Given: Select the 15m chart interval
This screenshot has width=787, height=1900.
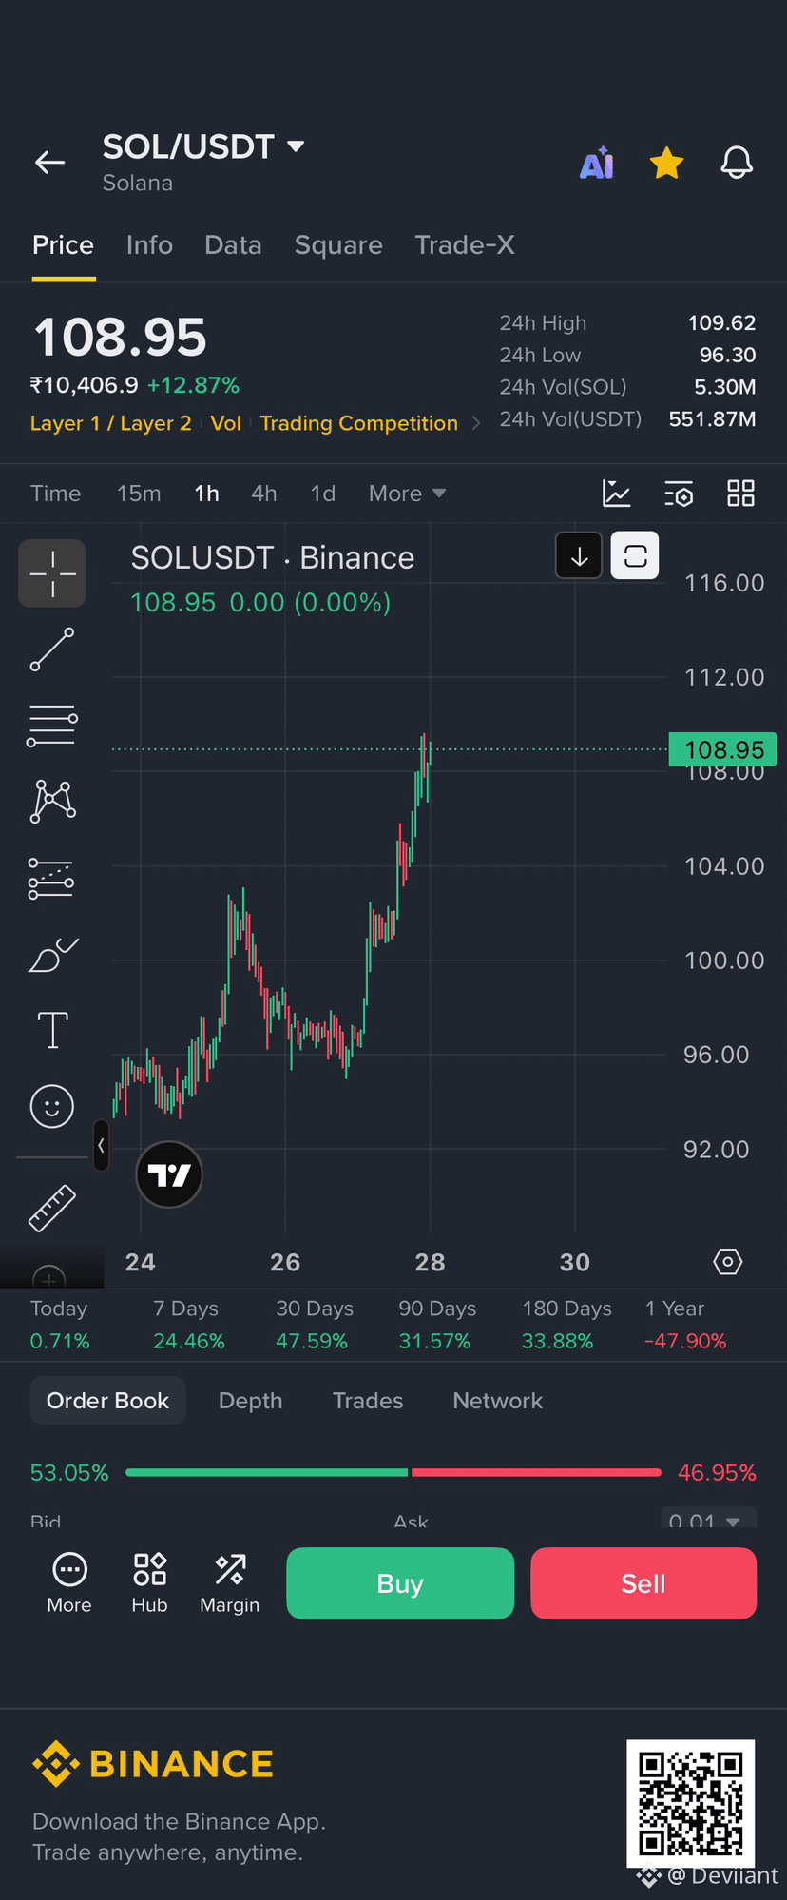Looking at the screenshot, I should pos(139,494).
